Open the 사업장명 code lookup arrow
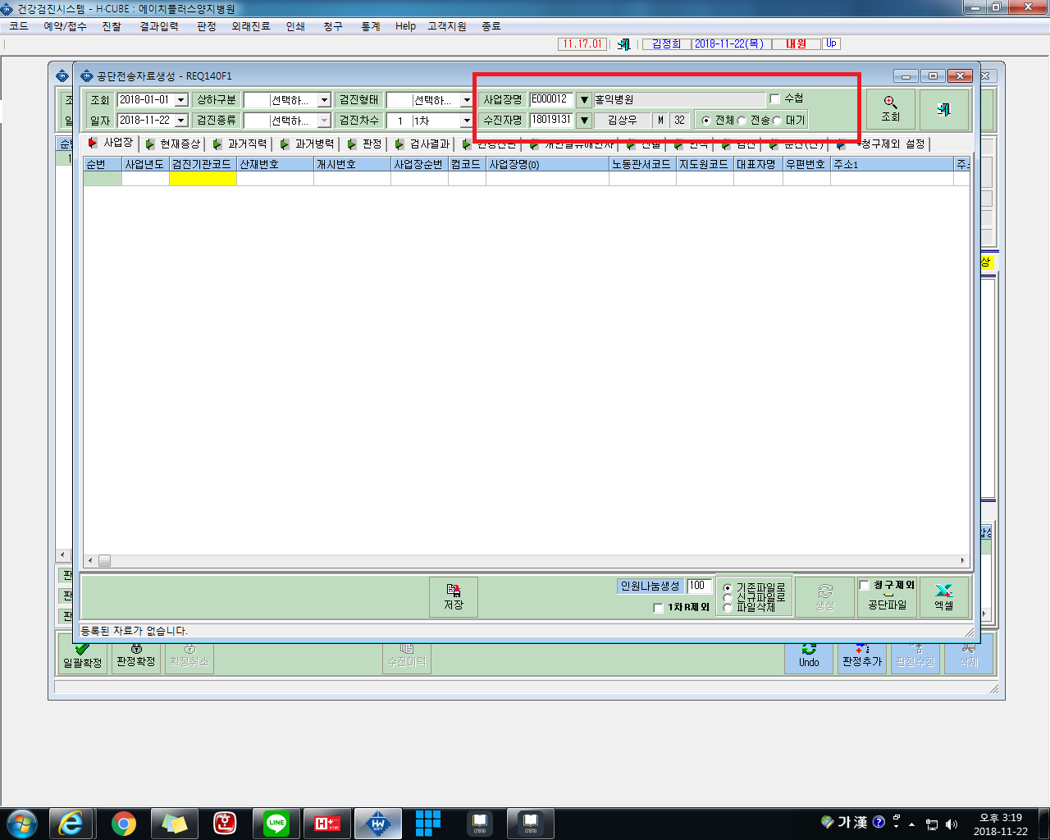Screen dimensions: 1050x840 click(584, 100)
